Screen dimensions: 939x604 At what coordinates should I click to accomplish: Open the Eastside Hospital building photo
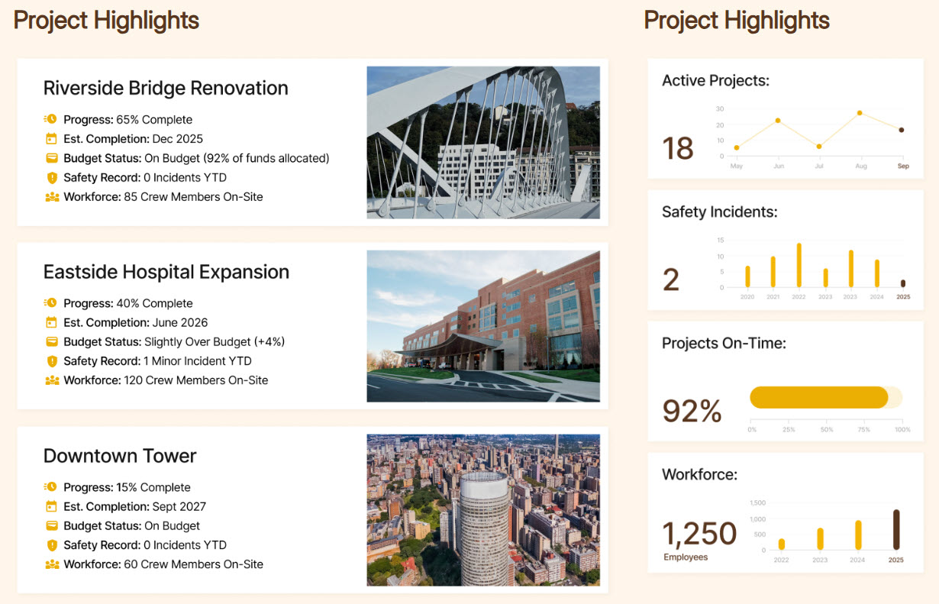[x=482, y=326]
